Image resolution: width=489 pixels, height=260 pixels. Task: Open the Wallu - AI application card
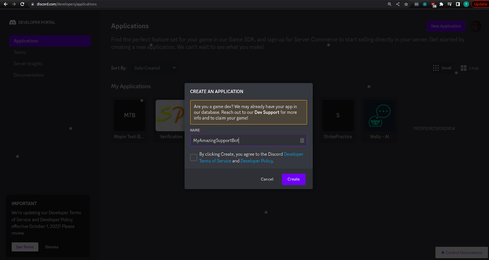click(x=380, y=120)
